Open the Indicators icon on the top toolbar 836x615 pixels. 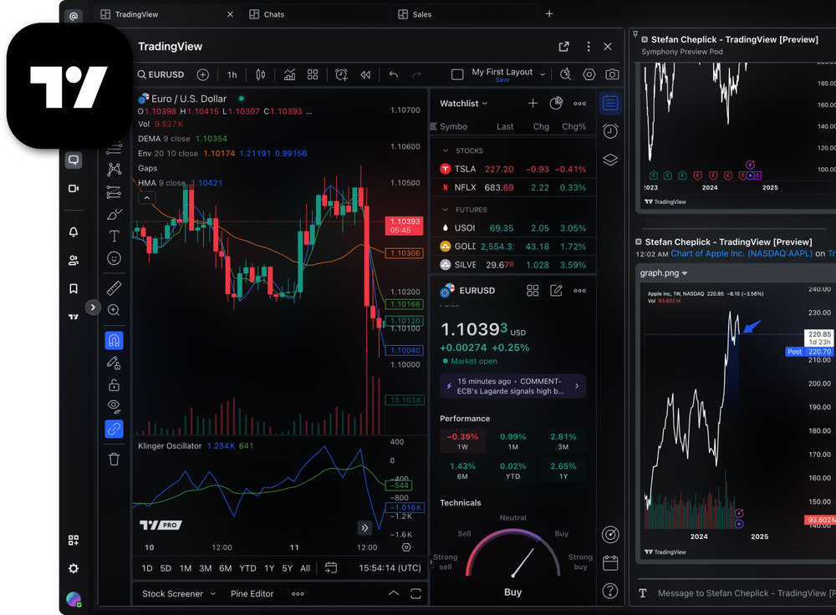(x=289, y=74)
